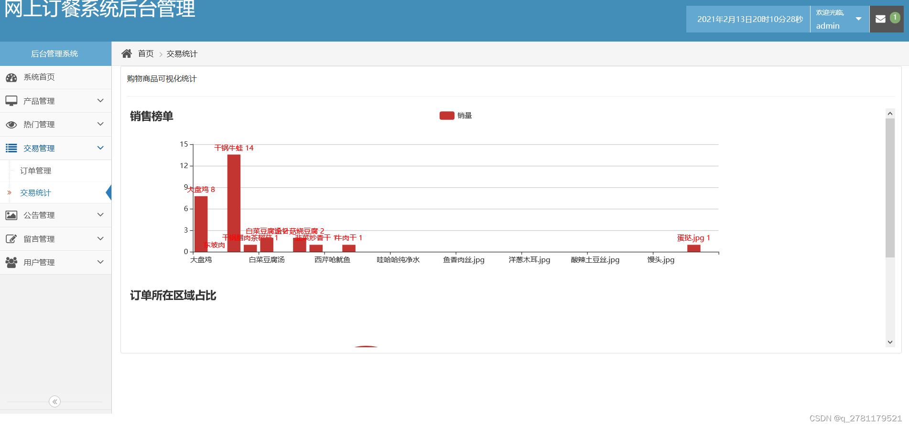Click the 洋葱木耳.jpg axis label

(530, 260)
